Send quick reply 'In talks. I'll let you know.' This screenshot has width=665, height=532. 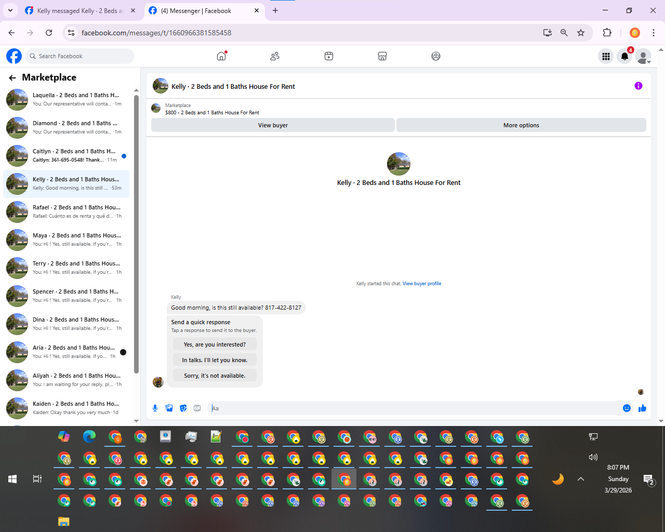(215, 360)
